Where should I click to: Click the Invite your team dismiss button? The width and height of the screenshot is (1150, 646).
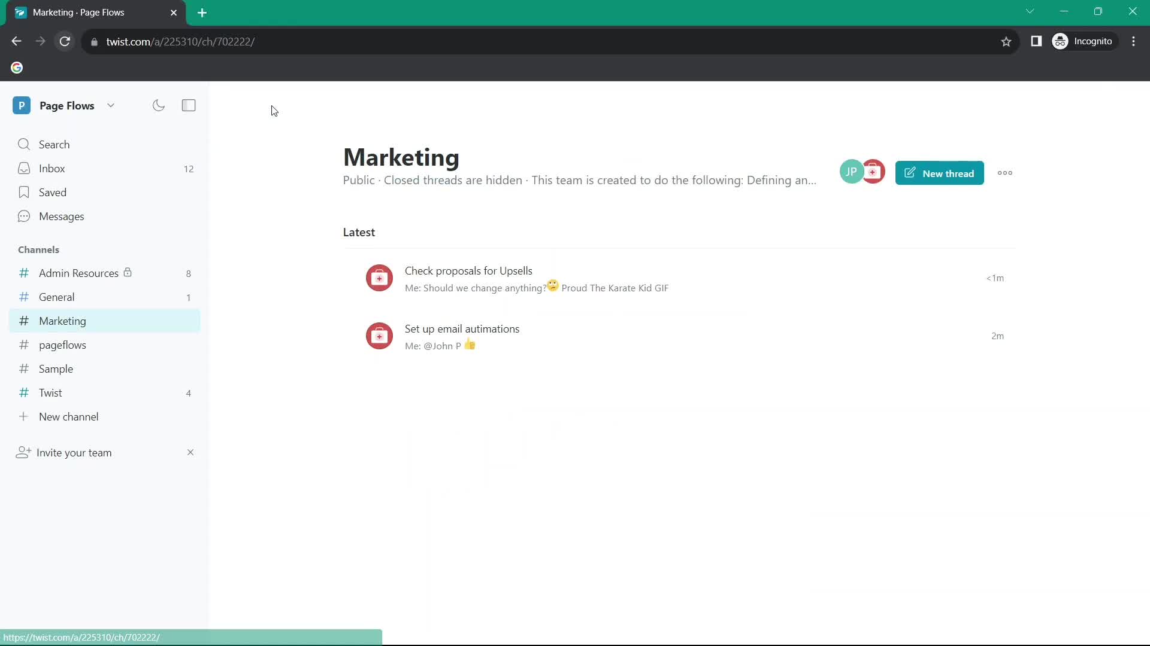point(189,452)
